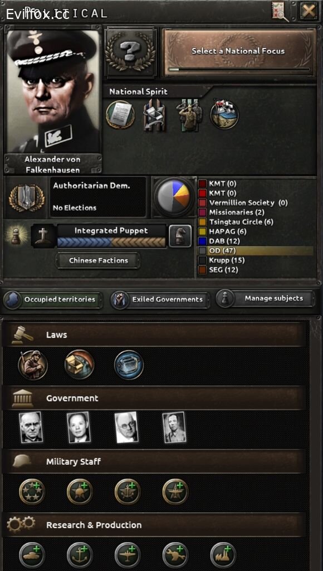The width and height of the screenshot is (323, 571).
Task: Click the Integrated Puppet autonomy progress bar
Action: tap(111, 242)
